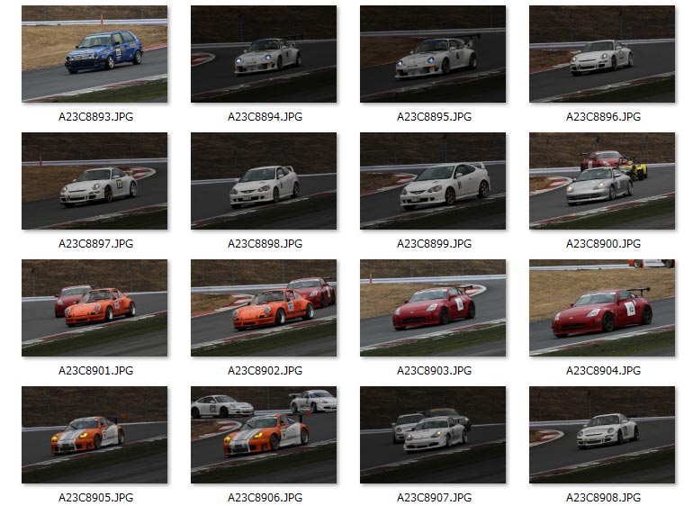The height and width of the screenshot is (506, 693).
Task: Select the A23C8893.JPG blue car thumbnail
Action: click(94, 54)
